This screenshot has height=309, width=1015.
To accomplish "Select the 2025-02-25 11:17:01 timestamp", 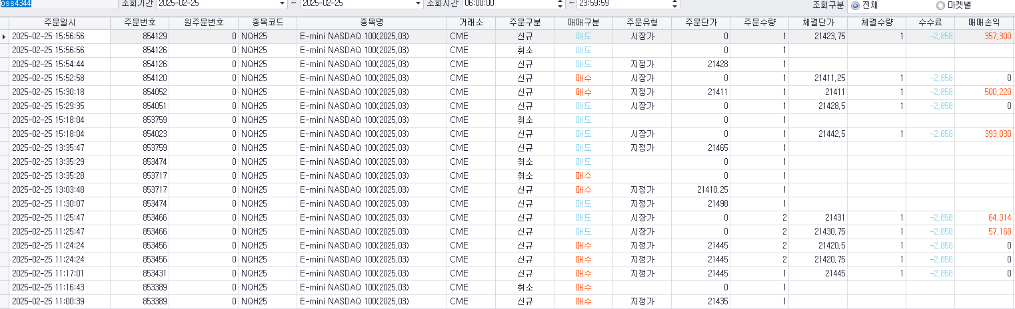I will (48, 274).
